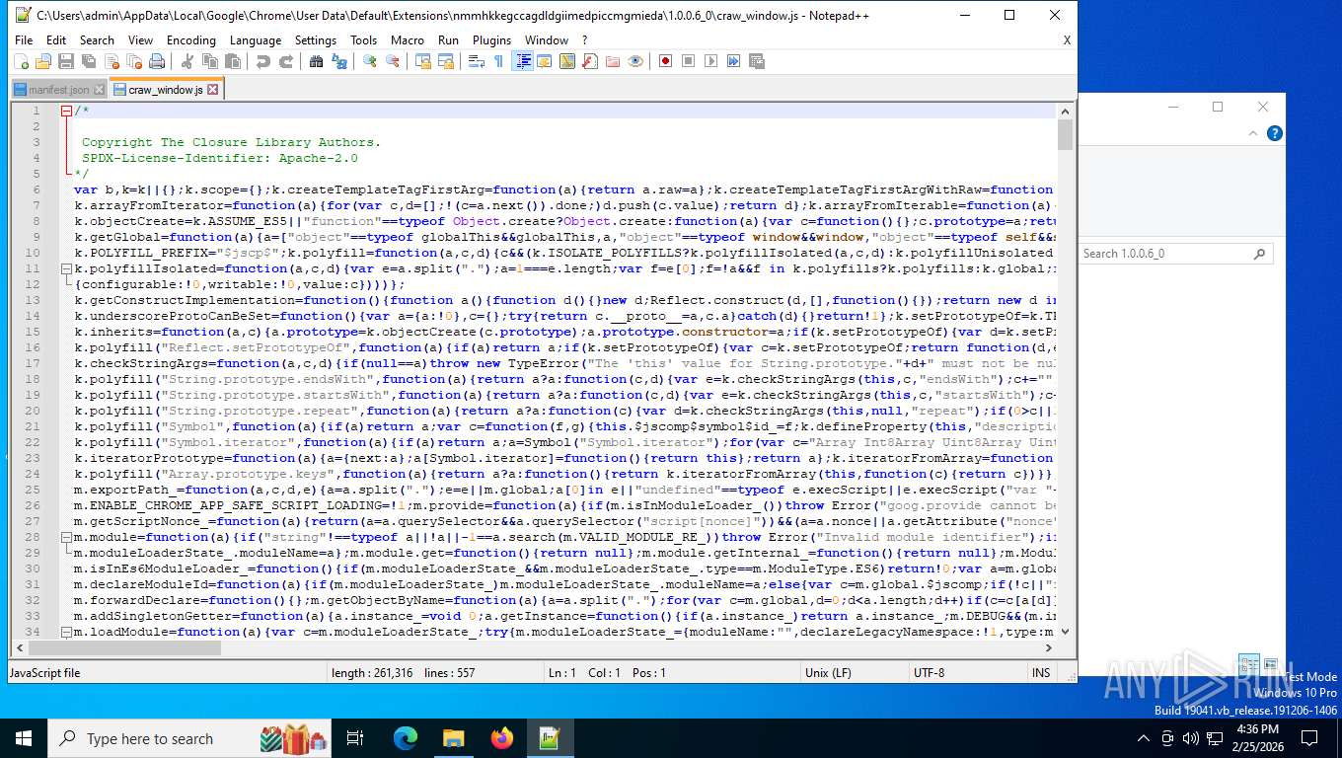Image resolution: width=1342 pixels, height=758 pixels.
Task: Open the Edit menu
Action: click(56, 40)
